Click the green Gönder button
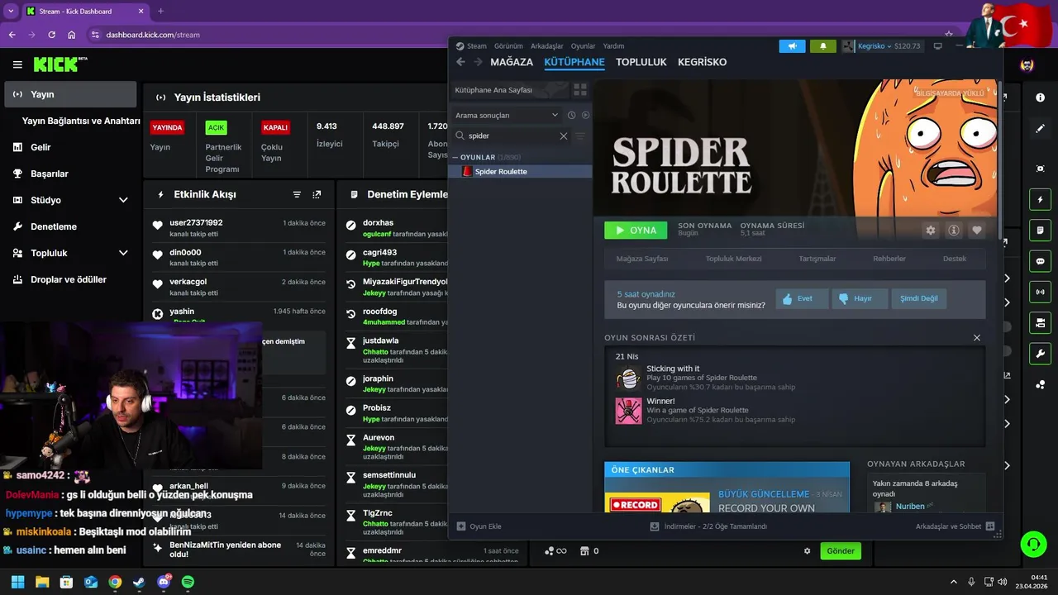The image size is (1058, 595). point(841,551)
